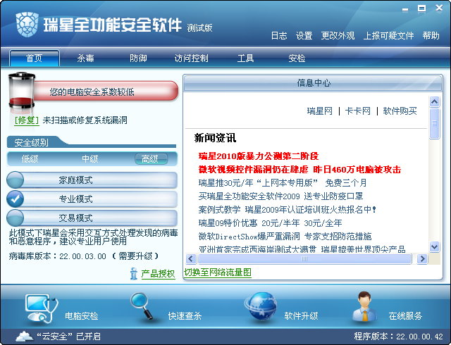The image size is (451, 345).
Task: Maximize the Rising security window
Action: click(x=422, y=8)
